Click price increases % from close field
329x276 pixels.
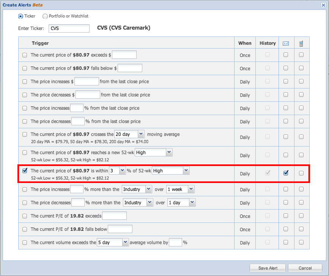[x=77, y=108]
